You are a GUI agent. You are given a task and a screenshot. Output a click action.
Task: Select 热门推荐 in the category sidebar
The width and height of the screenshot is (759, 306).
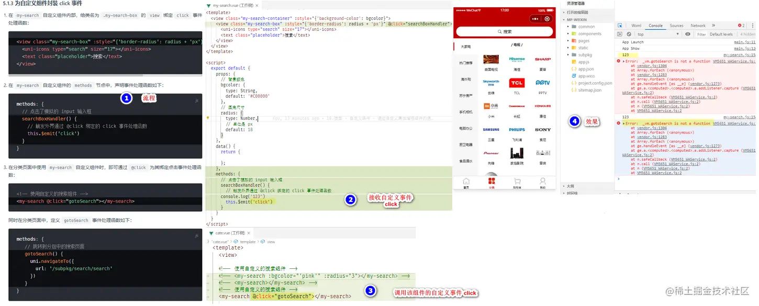tap(466, 63)
